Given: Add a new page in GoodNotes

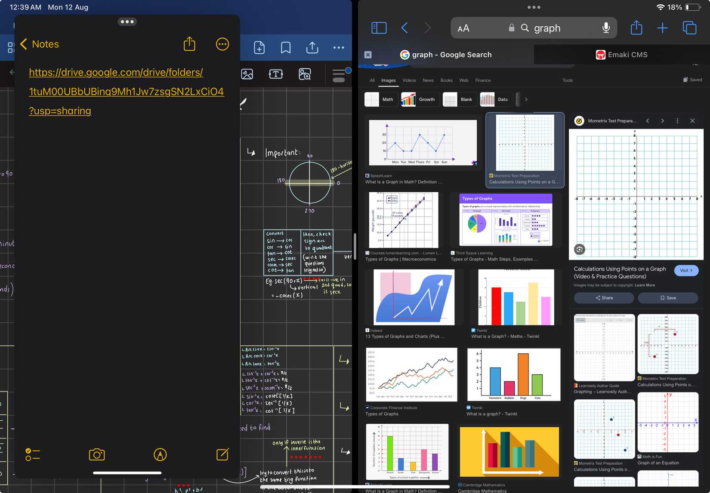Looking at the screenshot, I should click(259, 48).
